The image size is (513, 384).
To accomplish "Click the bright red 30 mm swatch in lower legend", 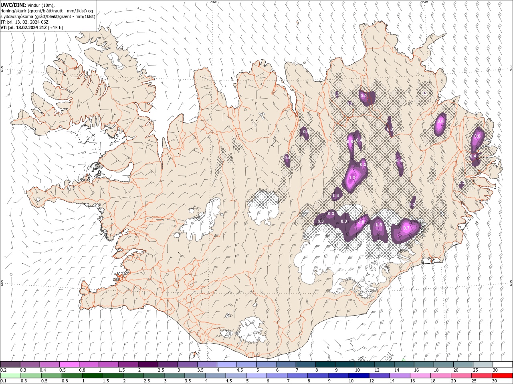I will click(x=502, y=376).
